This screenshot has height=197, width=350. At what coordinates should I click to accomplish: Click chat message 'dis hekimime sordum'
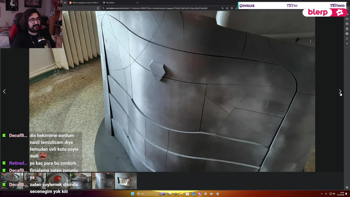click(52, 135)
